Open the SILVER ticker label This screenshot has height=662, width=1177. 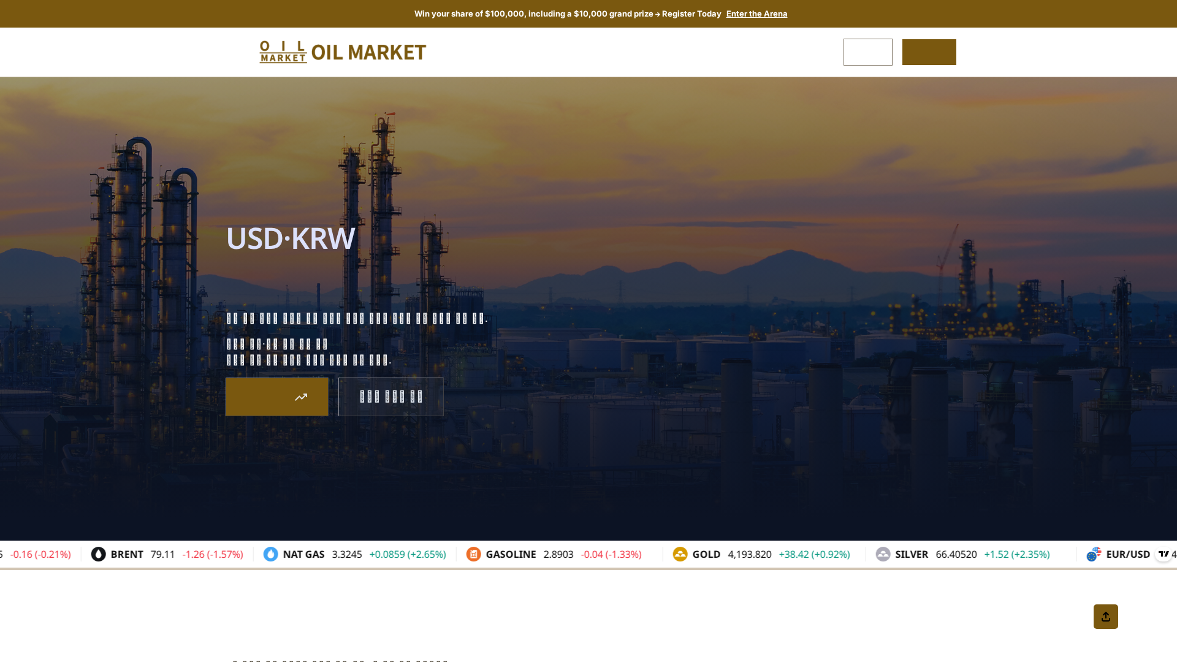[x=912, y=554]
